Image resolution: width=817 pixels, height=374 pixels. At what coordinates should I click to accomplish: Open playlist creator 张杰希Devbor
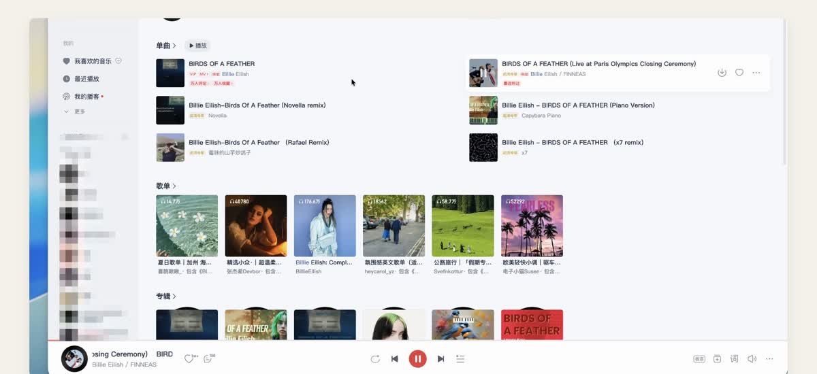[244, 271]
